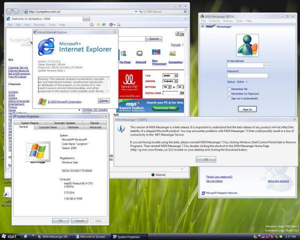300x240 pixels.
Task: Switch to the Computer Name tab
Action: 48,127
